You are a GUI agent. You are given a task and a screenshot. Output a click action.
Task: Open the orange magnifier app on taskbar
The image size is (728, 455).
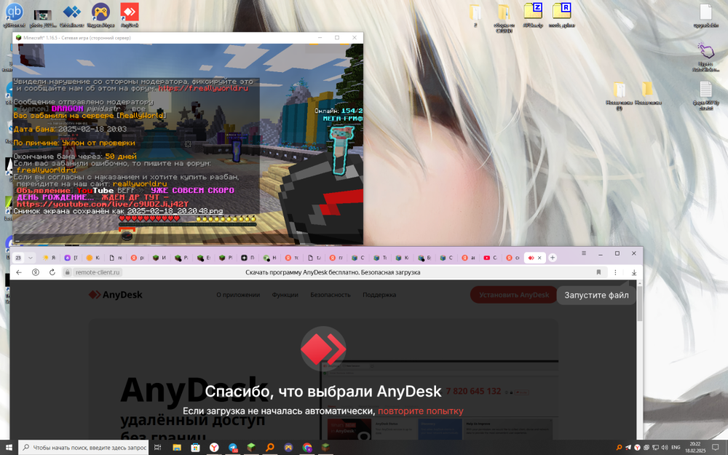(x=270, y=448)
